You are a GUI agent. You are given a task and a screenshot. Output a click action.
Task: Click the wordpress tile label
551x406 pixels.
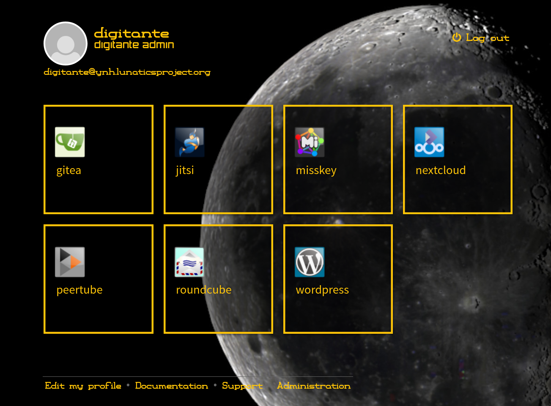(322, 290)
